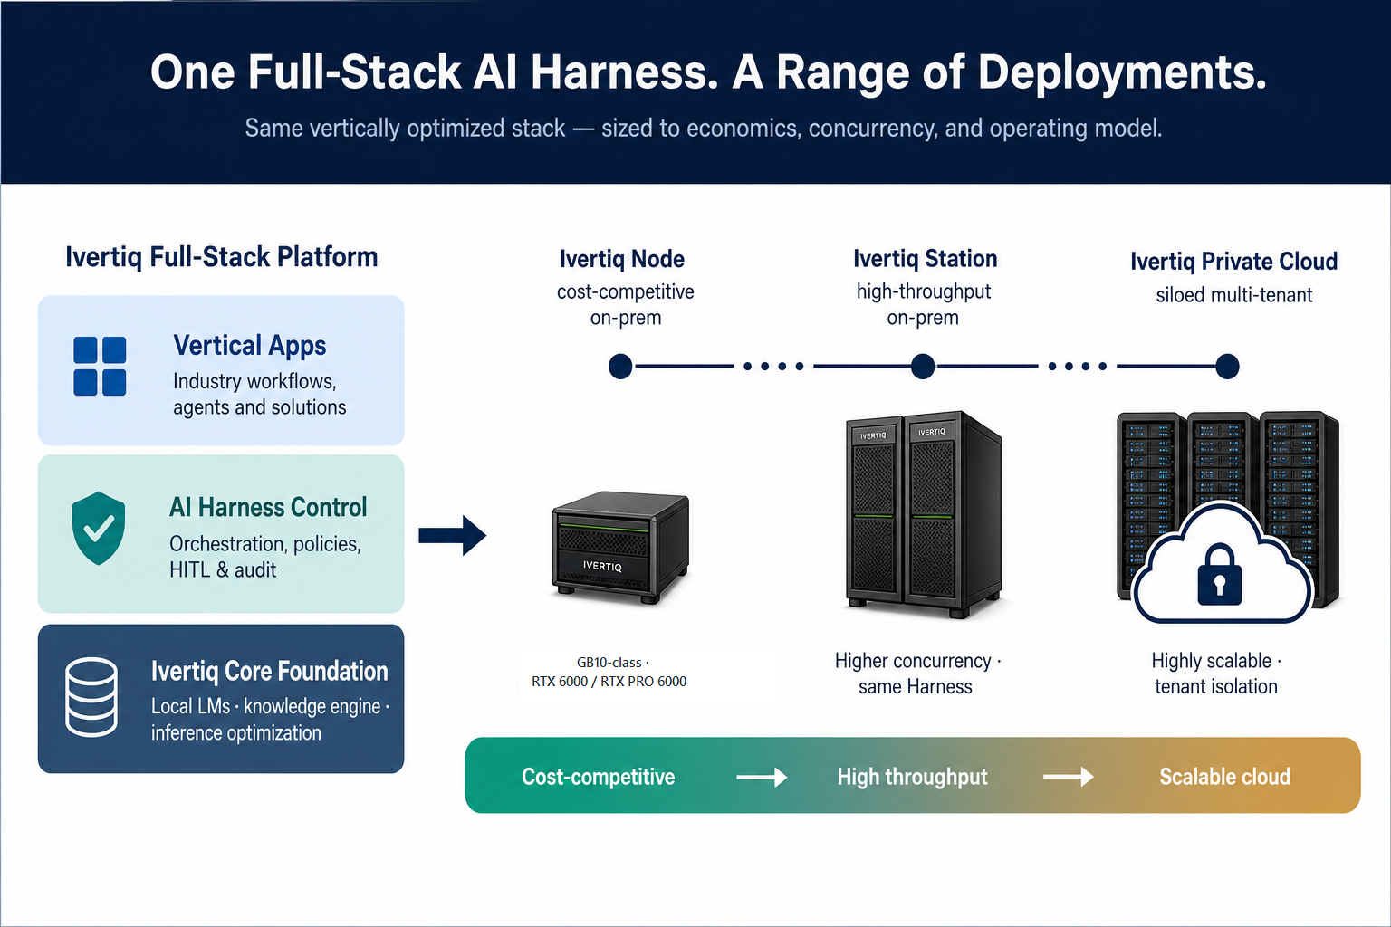Viewport: 1391px width, 927px height.
Task: Click the 'GB10-class · RTX 6000 / RTX PRO 6000' caption
Action: pos(609,672)
